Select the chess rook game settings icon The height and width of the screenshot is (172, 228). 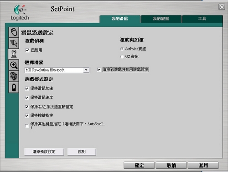point(14,54)
